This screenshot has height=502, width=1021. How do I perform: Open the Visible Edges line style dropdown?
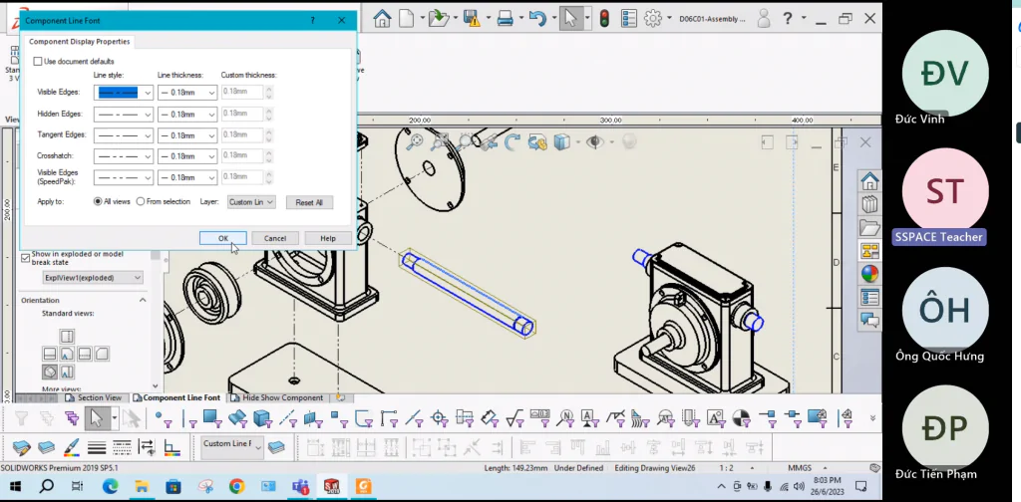coord(124,93)
